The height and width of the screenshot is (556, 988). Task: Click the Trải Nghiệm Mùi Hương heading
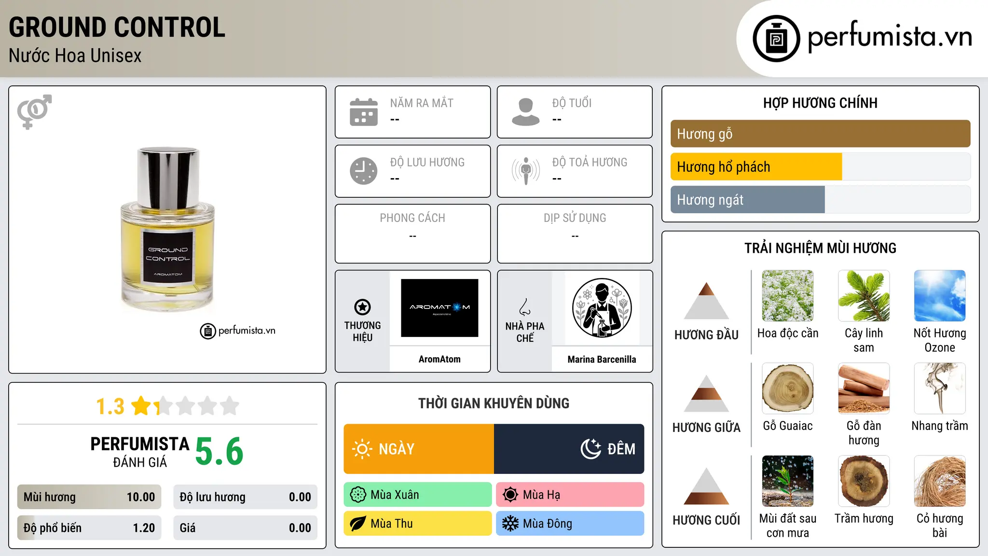tap(820, 248)
